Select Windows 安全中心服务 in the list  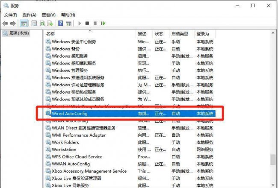(x=74, y=41)
